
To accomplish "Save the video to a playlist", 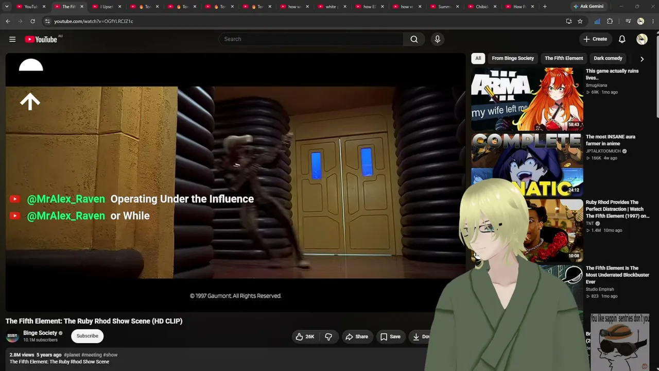I will click(x=390, y=336).
